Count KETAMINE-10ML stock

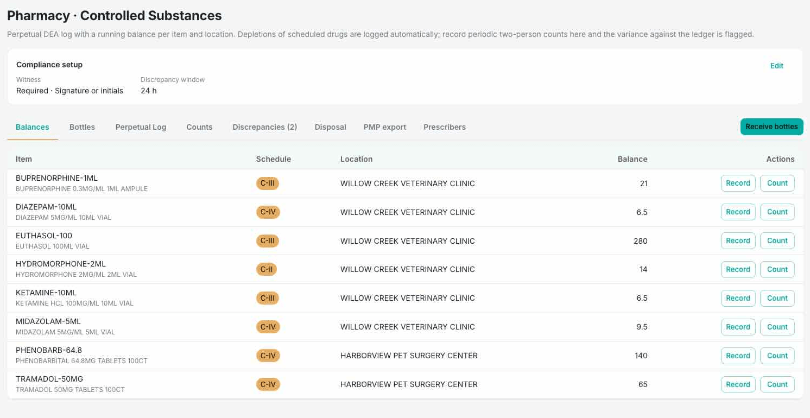click(777, 298)
